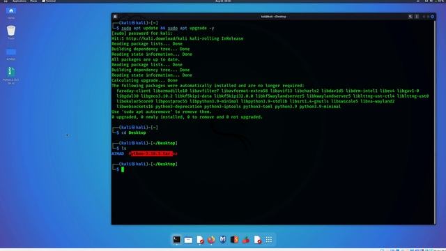Open the system status area at top-right
The width and height of the screenshot is (446, 251).
435,1
